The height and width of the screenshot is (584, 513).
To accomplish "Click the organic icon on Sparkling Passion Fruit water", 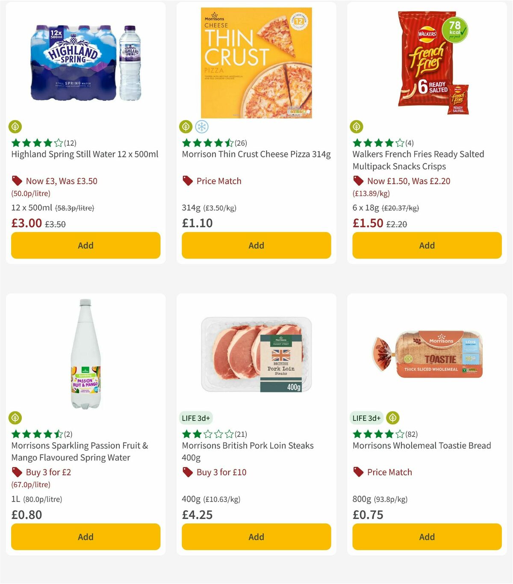I will pyautogui.click(x=15, y=418).
